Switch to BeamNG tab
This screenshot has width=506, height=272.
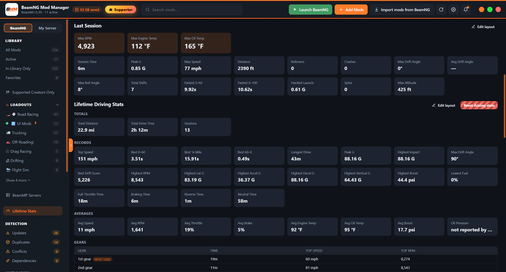tap(18, 28)
